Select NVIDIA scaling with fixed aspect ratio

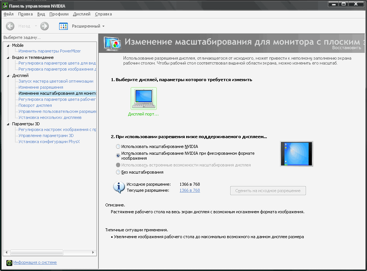tap(118, 155)
